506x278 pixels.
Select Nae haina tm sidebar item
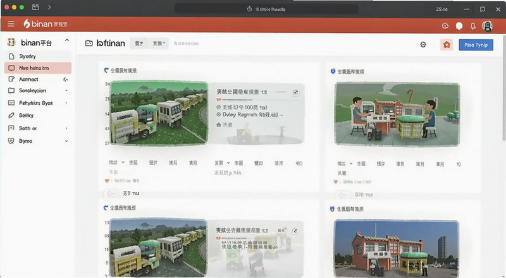tap(38, 68)
